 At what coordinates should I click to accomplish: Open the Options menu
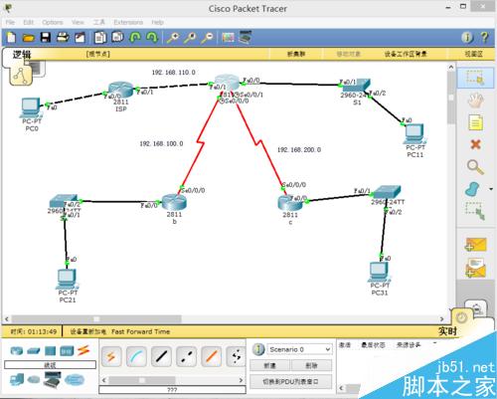[x=53, y=22]
